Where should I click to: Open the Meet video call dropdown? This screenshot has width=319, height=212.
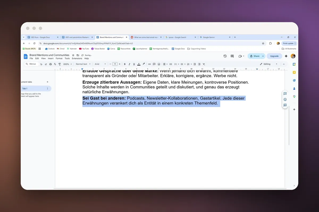241,56
